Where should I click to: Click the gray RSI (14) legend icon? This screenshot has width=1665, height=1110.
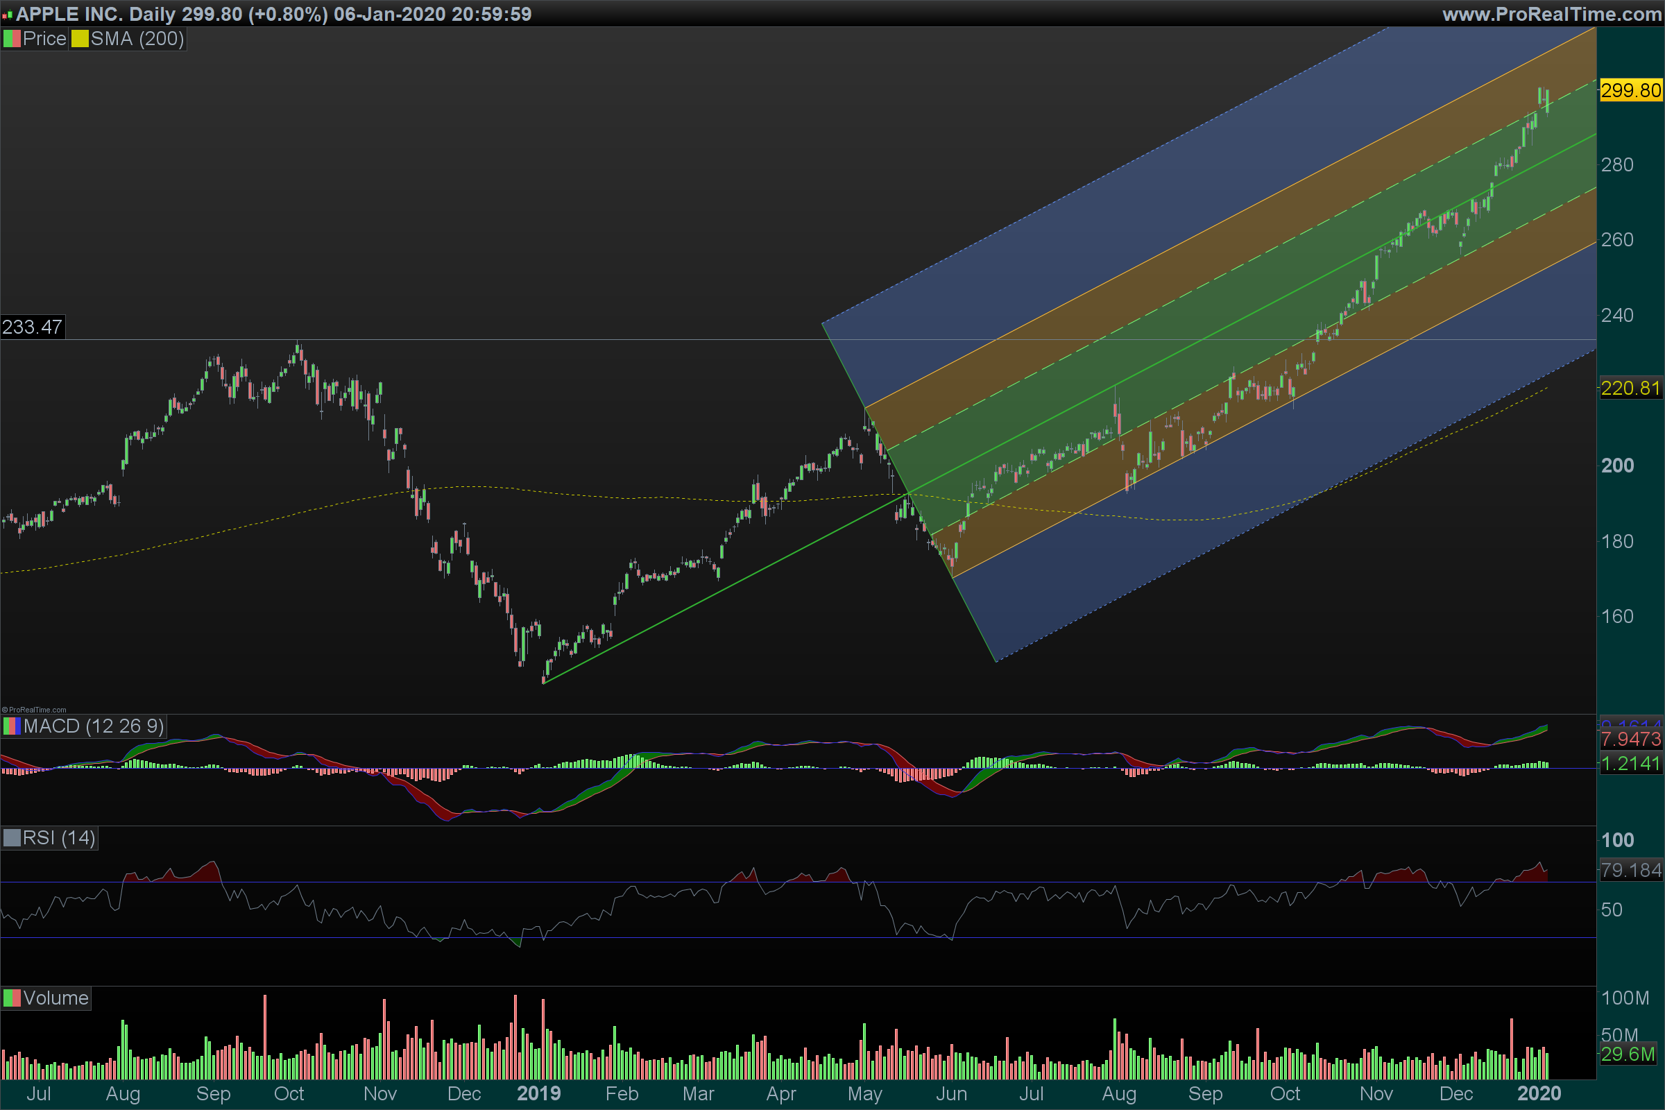[12, 838]
